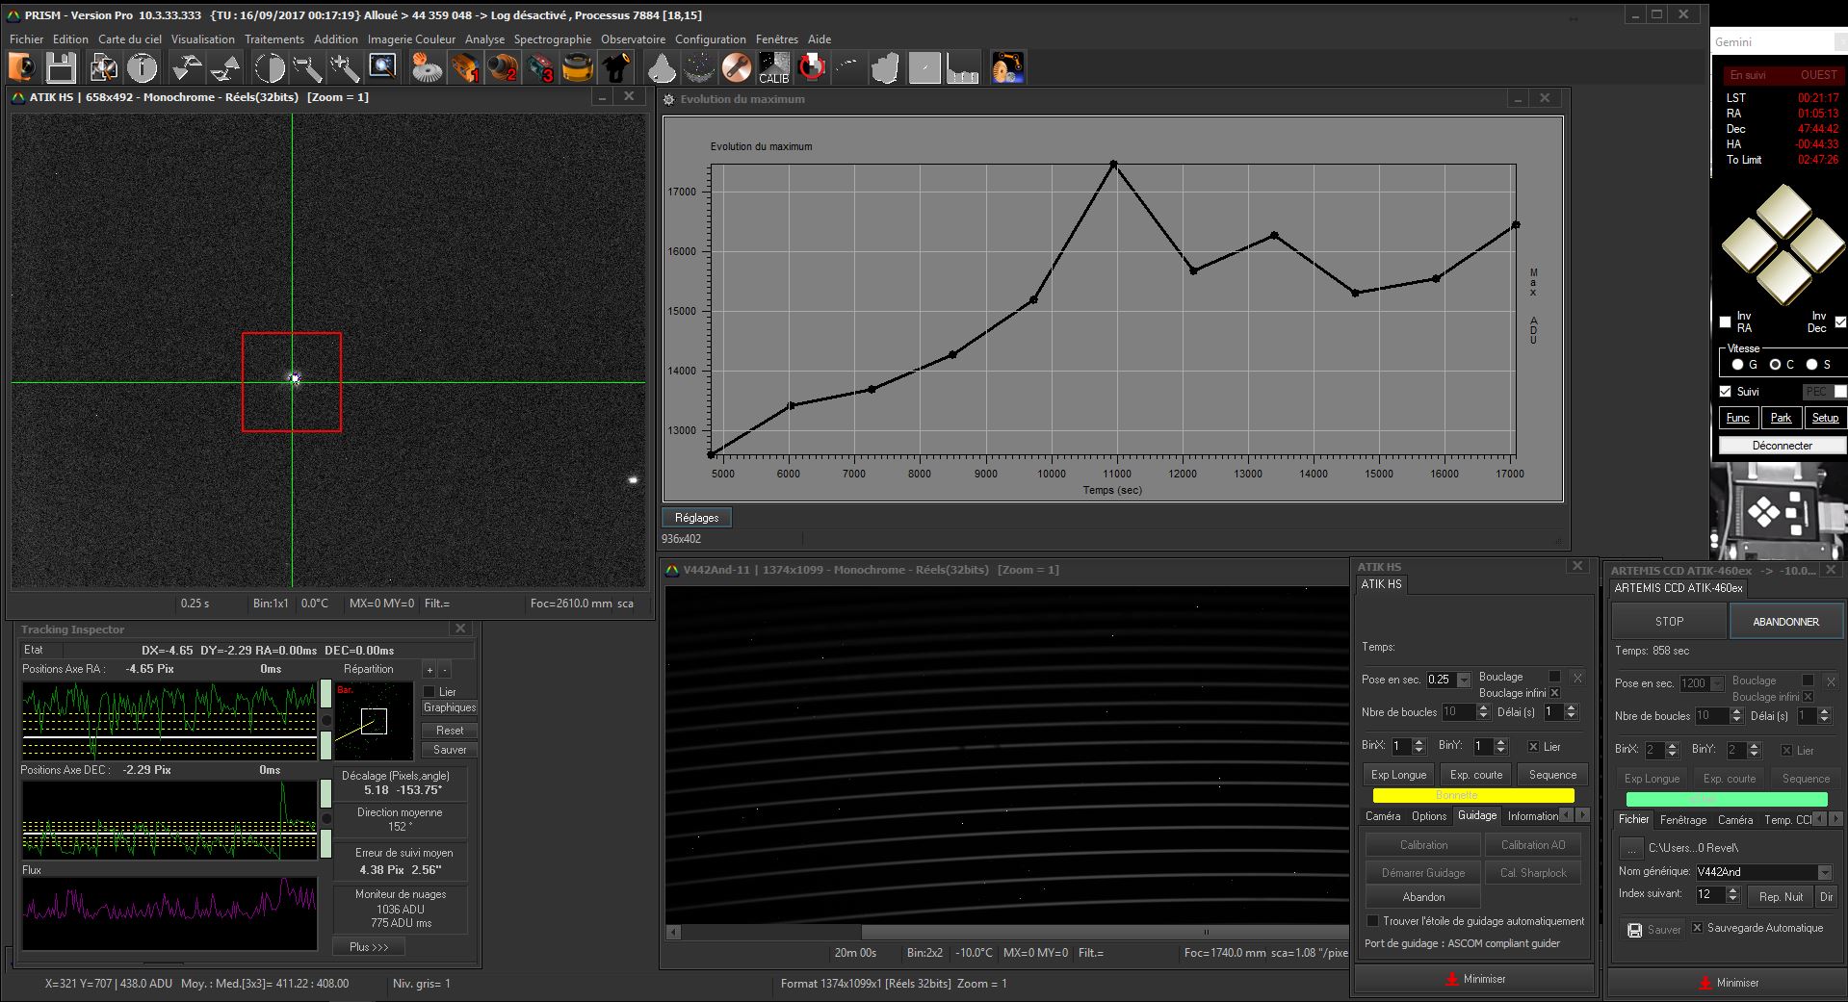
Task: Select the C speed radio button
Action: pos(1775,365)
